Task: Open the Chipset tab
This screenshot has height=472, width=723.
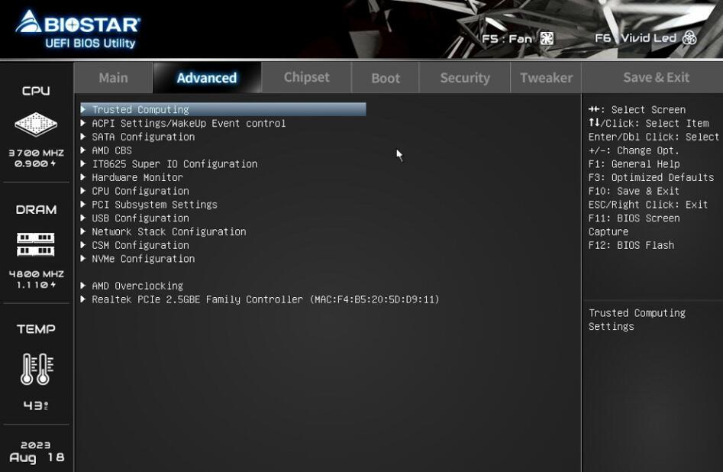Action: point(307,77)
